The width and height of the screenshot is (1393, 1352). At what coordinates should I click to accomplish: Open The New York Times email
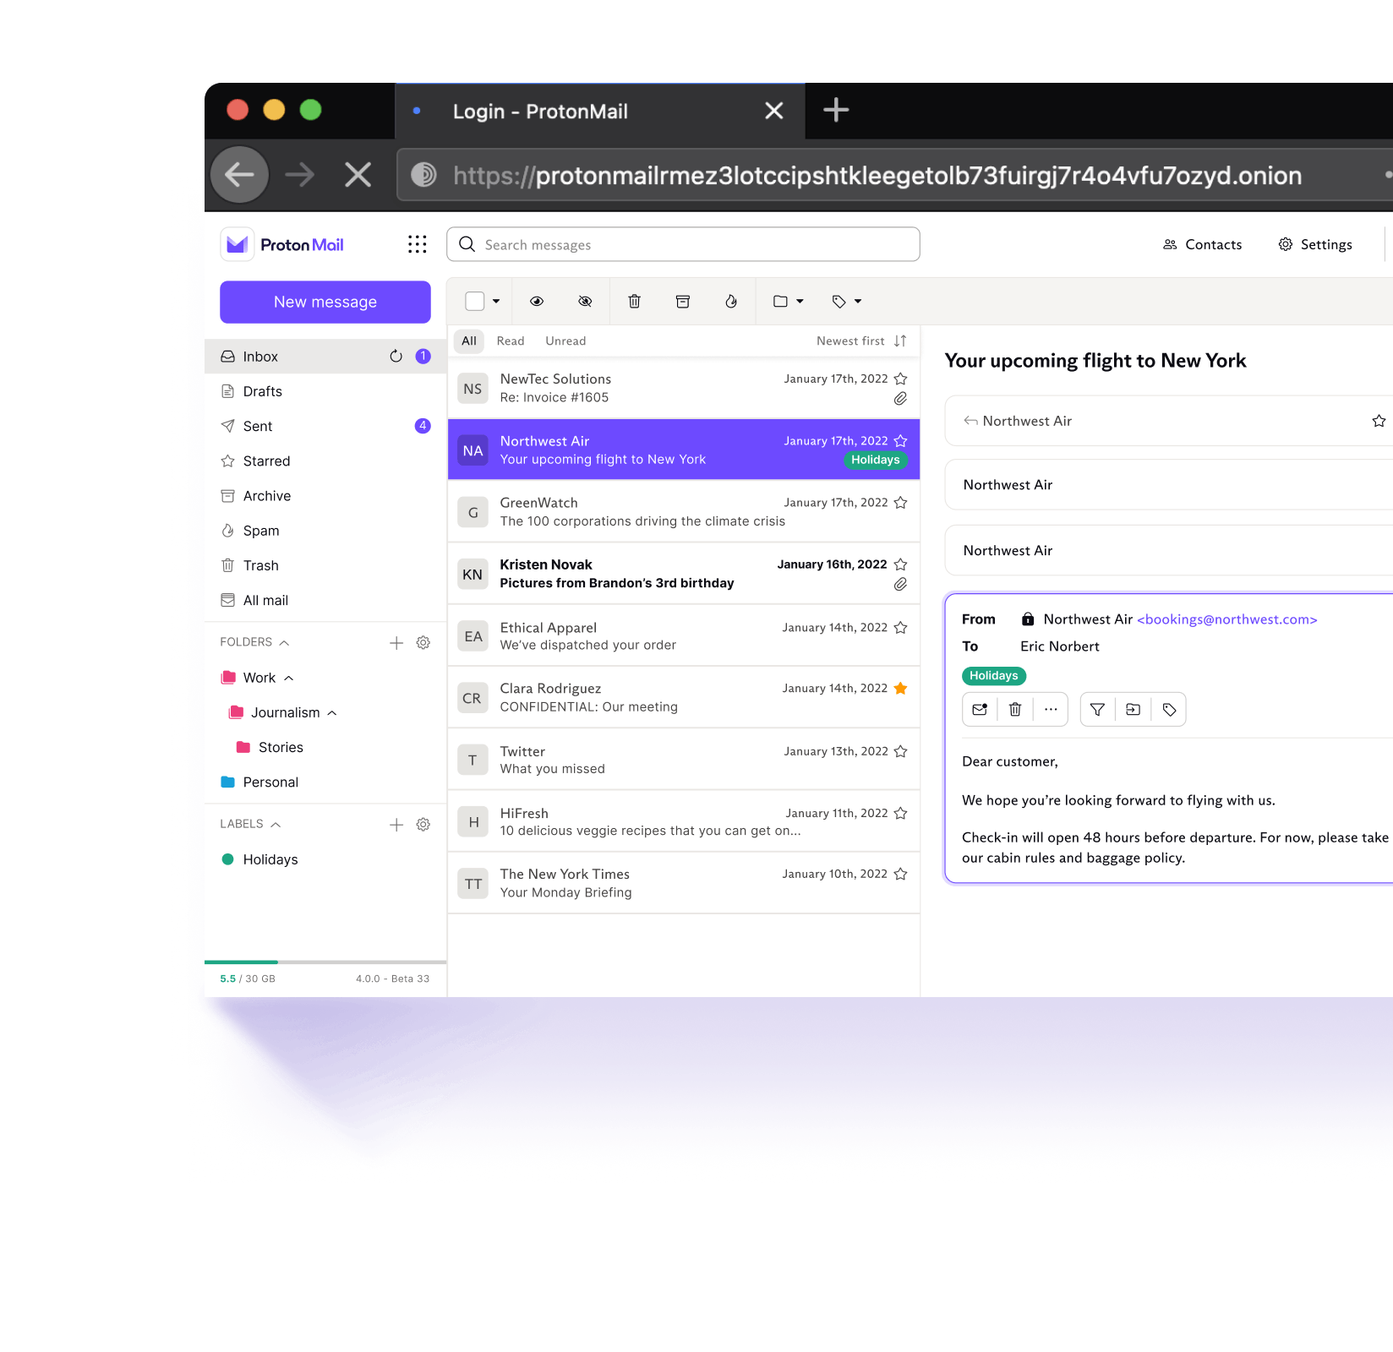684,884
